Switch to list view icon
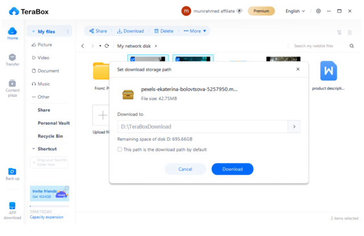This screenshot has width=364, height=236. click(350, 32)
